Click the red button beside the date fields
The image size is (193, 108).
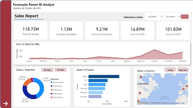pos(185,17)
